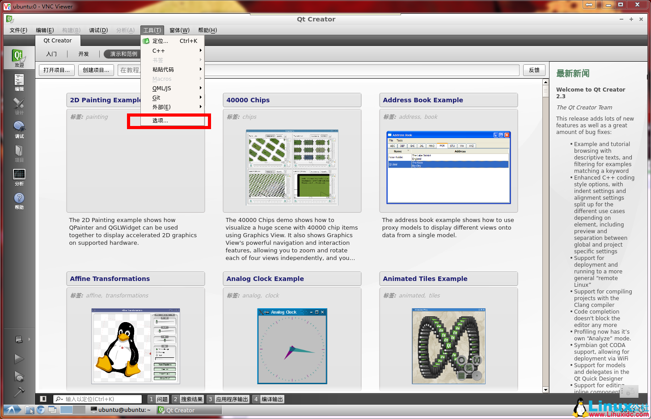Image resolution: width=651 pixels, height=419 pixels.
Task: Open the 欢迎 (Welcome) mode in the sidebar
Action: coord(19,58)
